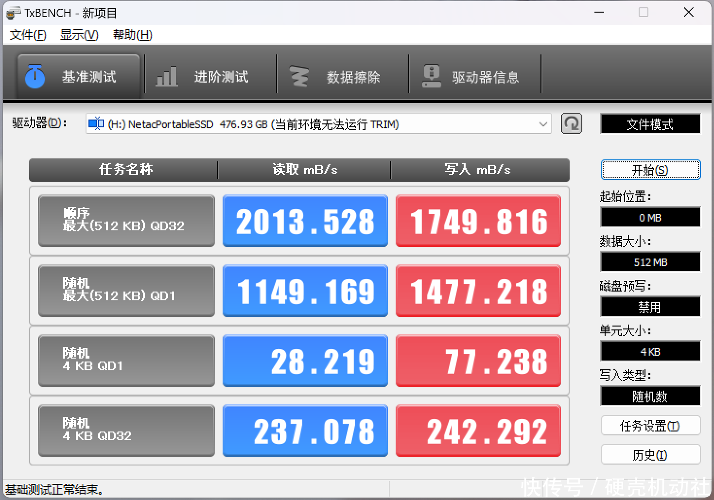
Task: Click the 随机数 write type field
Action: point(650,396)
